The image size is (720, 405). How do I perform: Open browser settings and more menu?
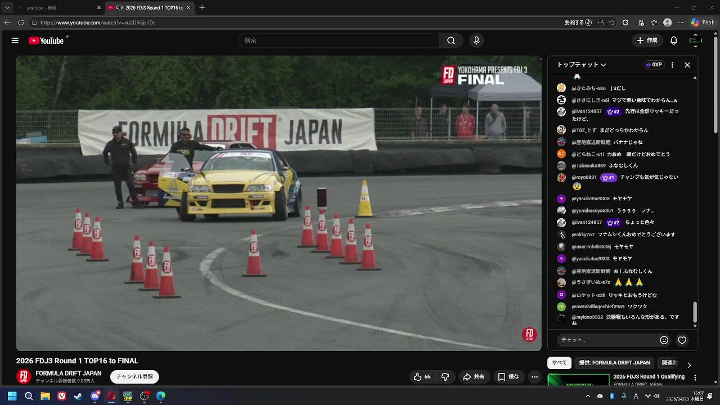681,22
